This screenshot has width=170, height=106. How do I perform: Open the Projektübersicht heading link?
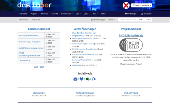[x=131, y=29]
